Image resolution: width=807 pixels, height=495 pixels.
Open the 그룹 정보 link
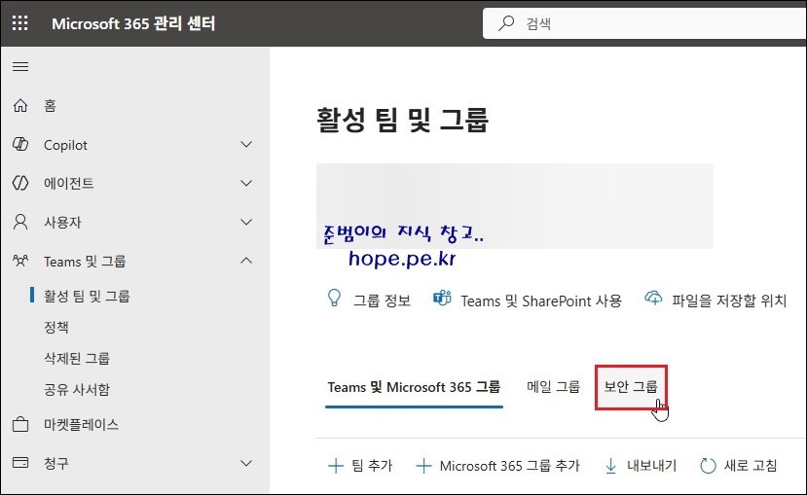pyautogui.click(x=382, y=301)
